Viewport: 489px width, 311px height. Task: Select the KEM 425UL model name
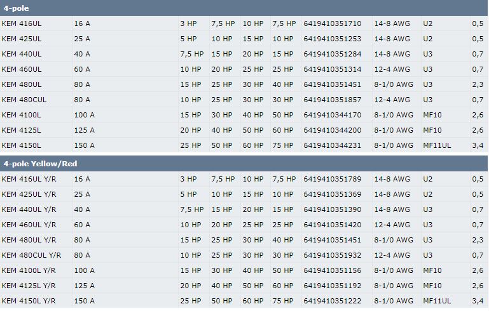tap(22, 39)
